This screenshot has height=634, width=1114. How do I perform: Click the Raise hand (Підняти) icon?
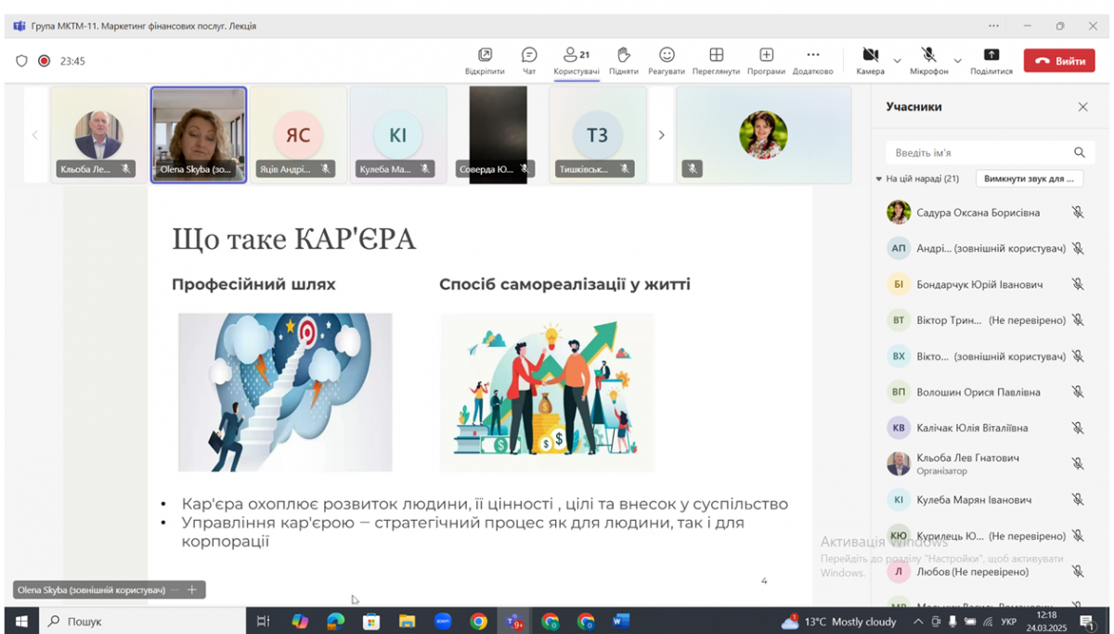point(624,60)
